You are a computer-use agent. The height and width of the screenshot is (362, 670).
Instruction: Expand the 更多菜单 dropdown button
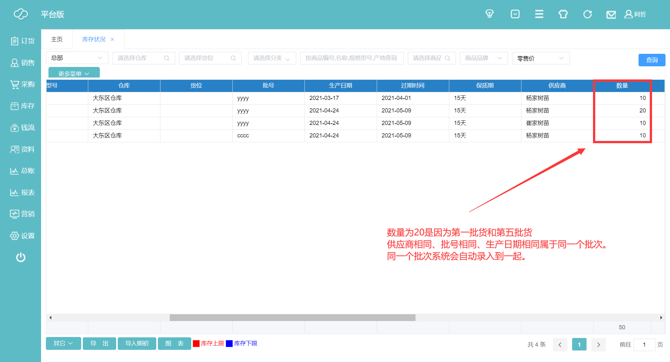74,73
